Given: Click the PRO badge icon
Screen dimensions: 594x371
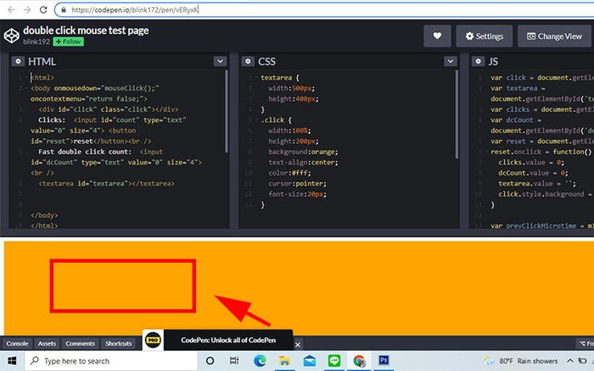Looking at the screenshot, I should tap(153, 340).
